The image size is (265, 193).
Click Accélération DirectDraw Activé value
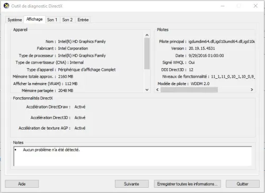80,107
